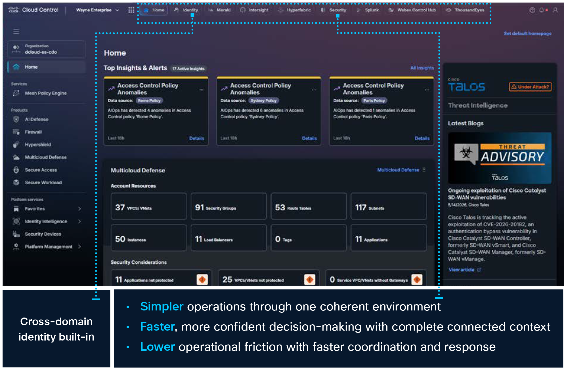
Task: Open the View article link
Action: 465,270
